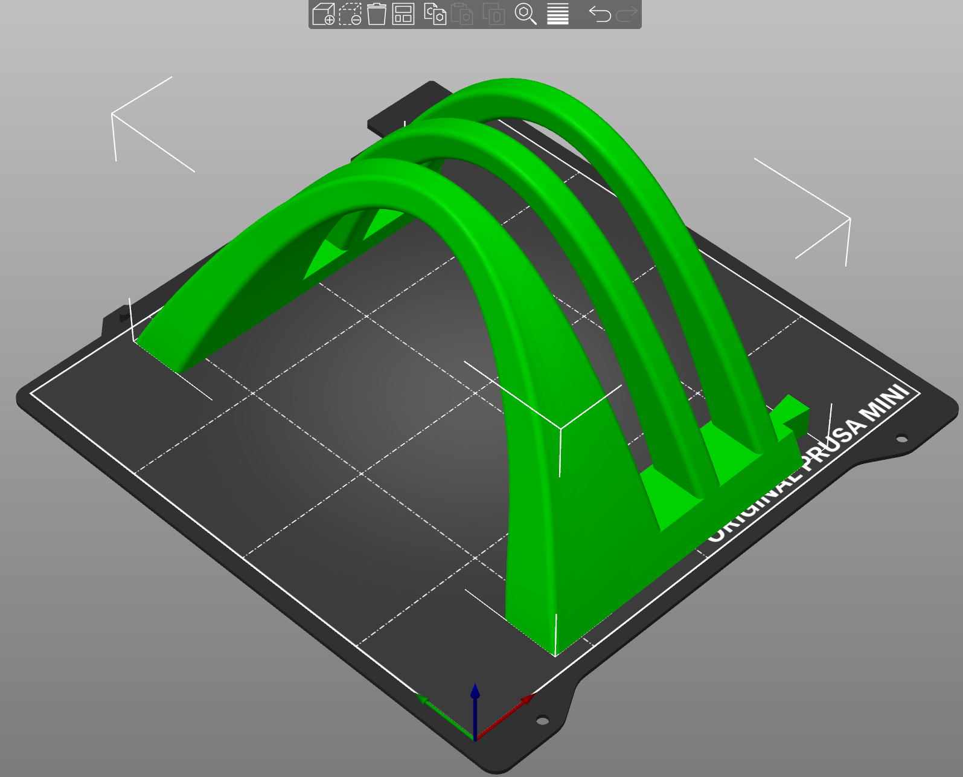Image resolution: width=963 pixels, height=777 pixels.
Task: Click the greyed-out Redo arrow
Action: pos(627,13)
